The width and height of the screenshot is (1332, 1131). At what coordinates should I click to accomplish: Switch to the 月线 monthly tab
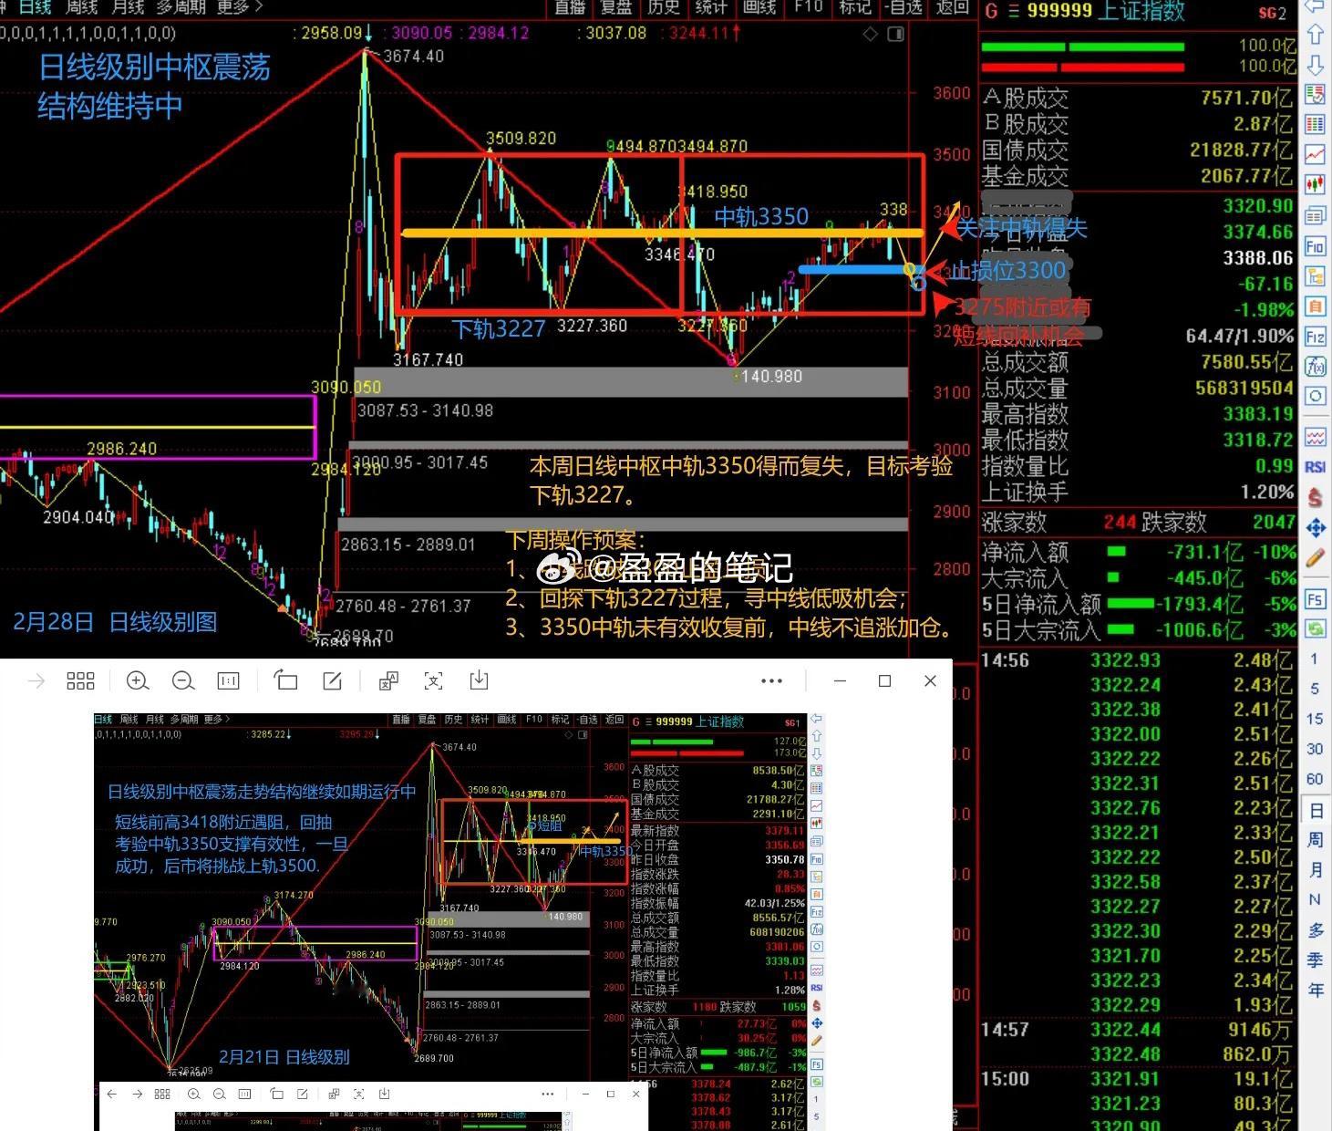coord(128,7)
